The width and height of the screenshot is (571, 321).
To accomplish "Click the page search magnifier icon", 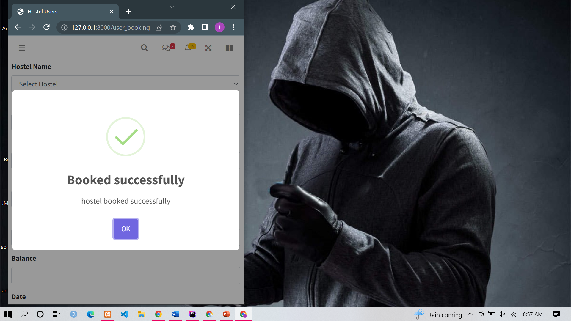I will click(x=144, y=48).
